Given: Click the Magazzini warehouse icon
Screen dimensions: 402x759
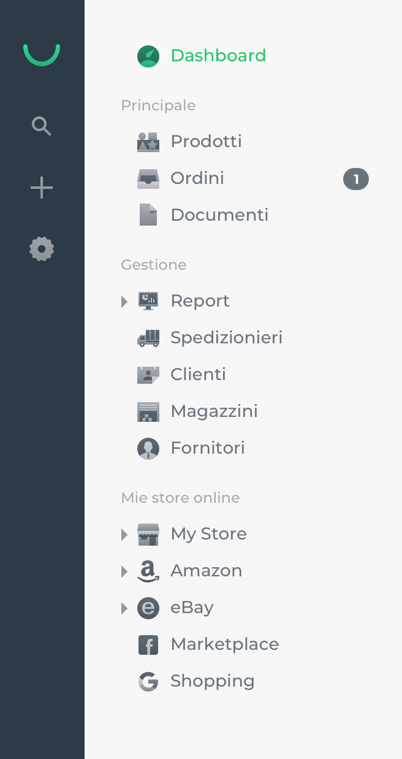Looking at the screenshot, I should 148,411.
